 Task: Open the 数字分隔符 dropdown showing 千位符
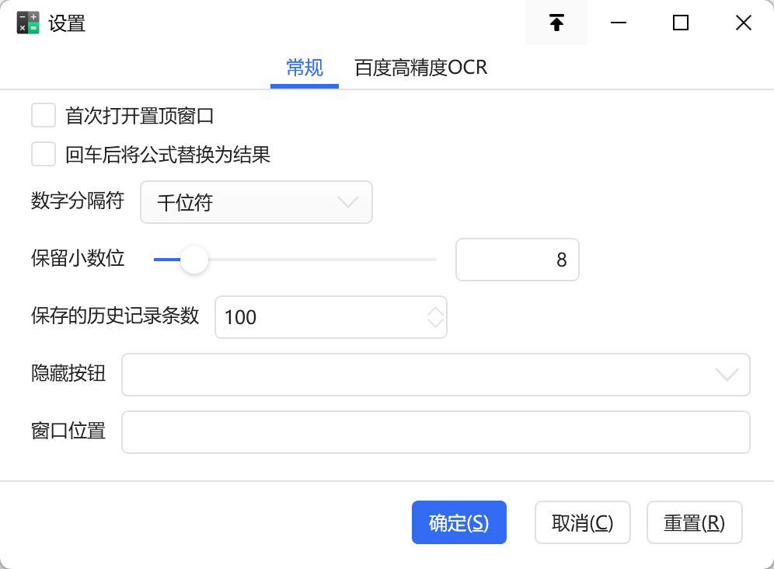click(x=256, y=202)
